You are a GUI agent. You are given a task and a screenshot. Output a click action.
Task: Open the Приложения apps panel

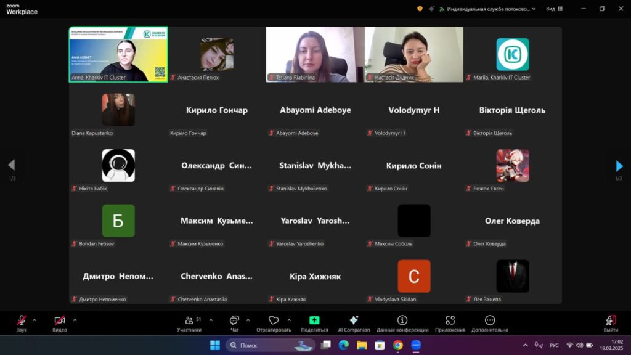[x=450, y=322]
